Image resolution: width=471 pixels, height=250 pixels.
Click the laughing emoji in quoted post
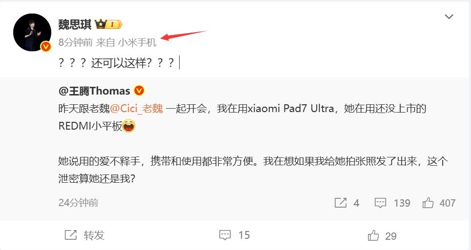(129, 126)
